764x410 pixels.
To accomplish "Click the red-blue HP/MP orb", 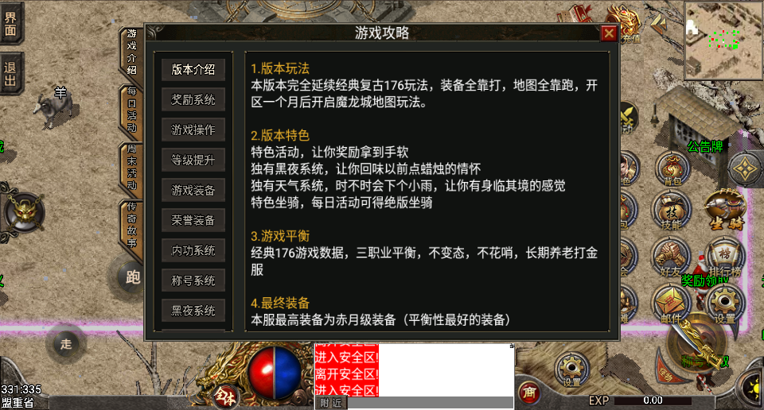I will (274, 373).
